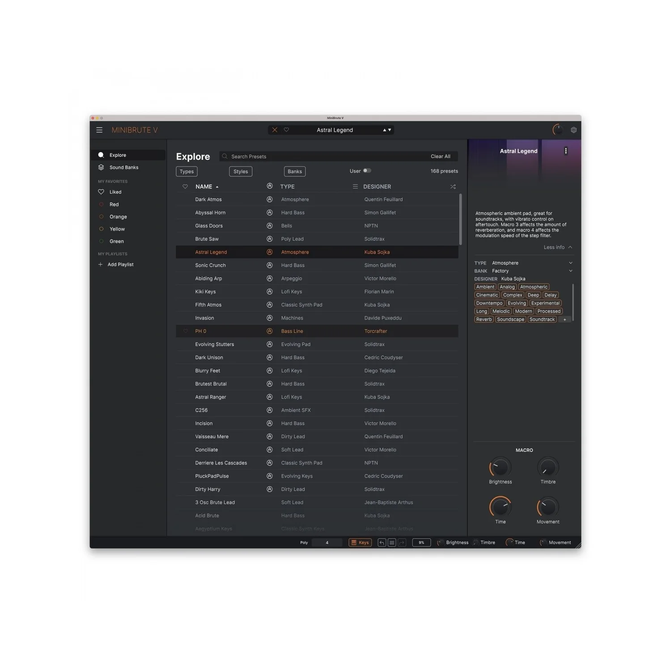Toggle the Cinematic tag

click(487, 295)
